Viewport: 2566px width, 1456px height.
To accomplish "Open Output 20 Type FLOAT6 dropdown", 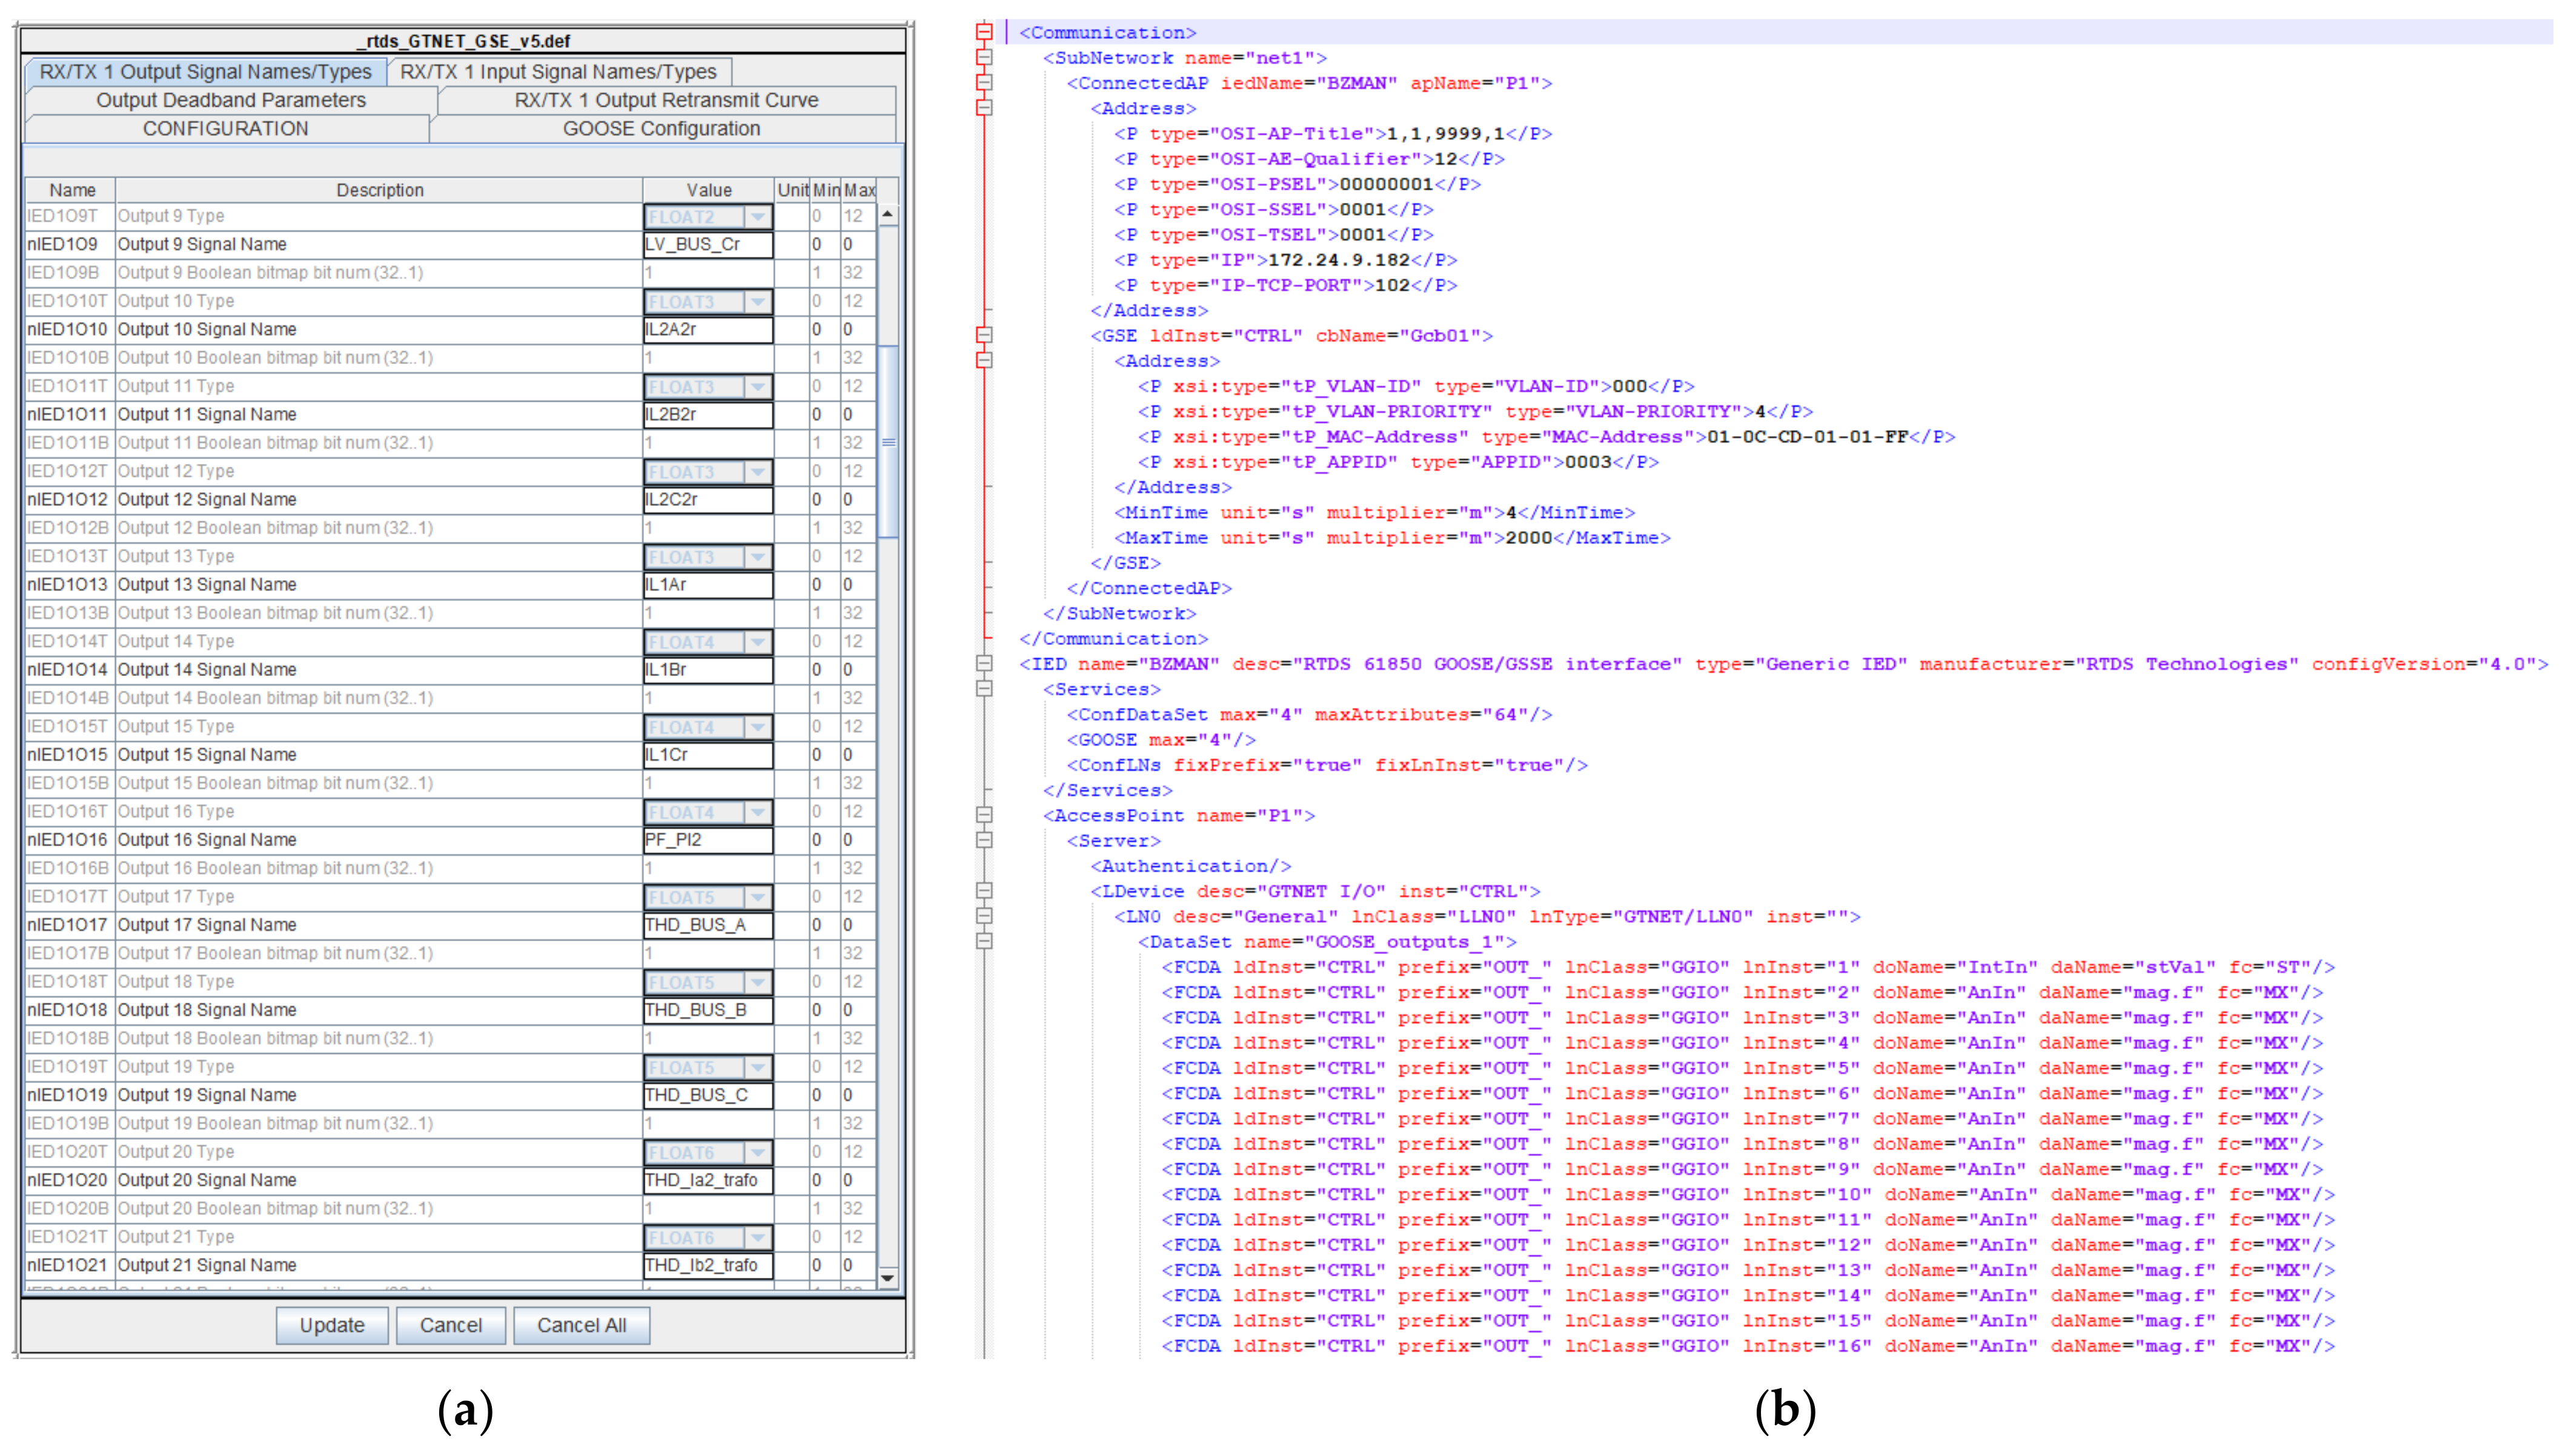I will (x=757, y=1152).
